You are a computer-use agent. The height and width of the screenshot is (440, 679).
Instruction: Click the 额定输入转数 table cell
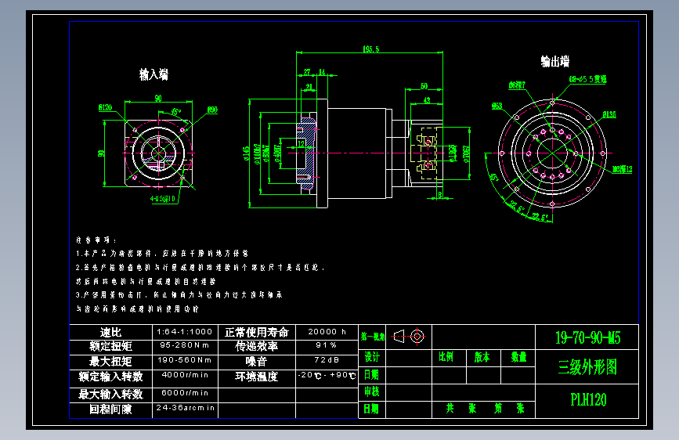tap(111, 377)
